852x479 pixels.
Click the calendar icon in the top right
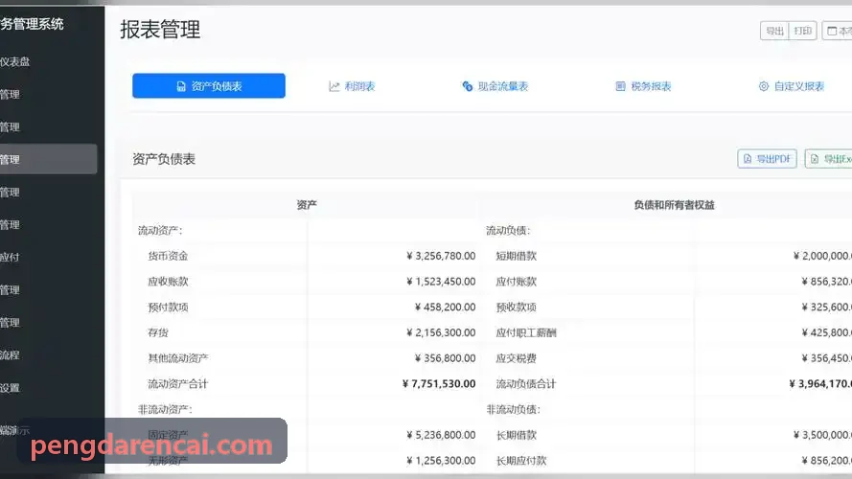pos(832,31)
